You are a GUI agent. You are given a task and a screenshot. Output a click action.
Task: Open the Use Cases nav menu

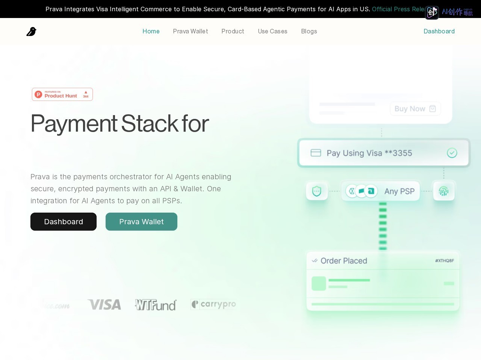coord(272,31)
